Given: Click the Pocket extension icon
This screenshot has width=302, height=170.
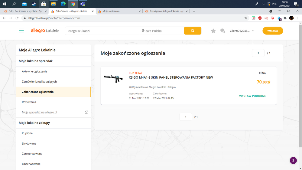Looking at the screenshot, I should (254, 18).
